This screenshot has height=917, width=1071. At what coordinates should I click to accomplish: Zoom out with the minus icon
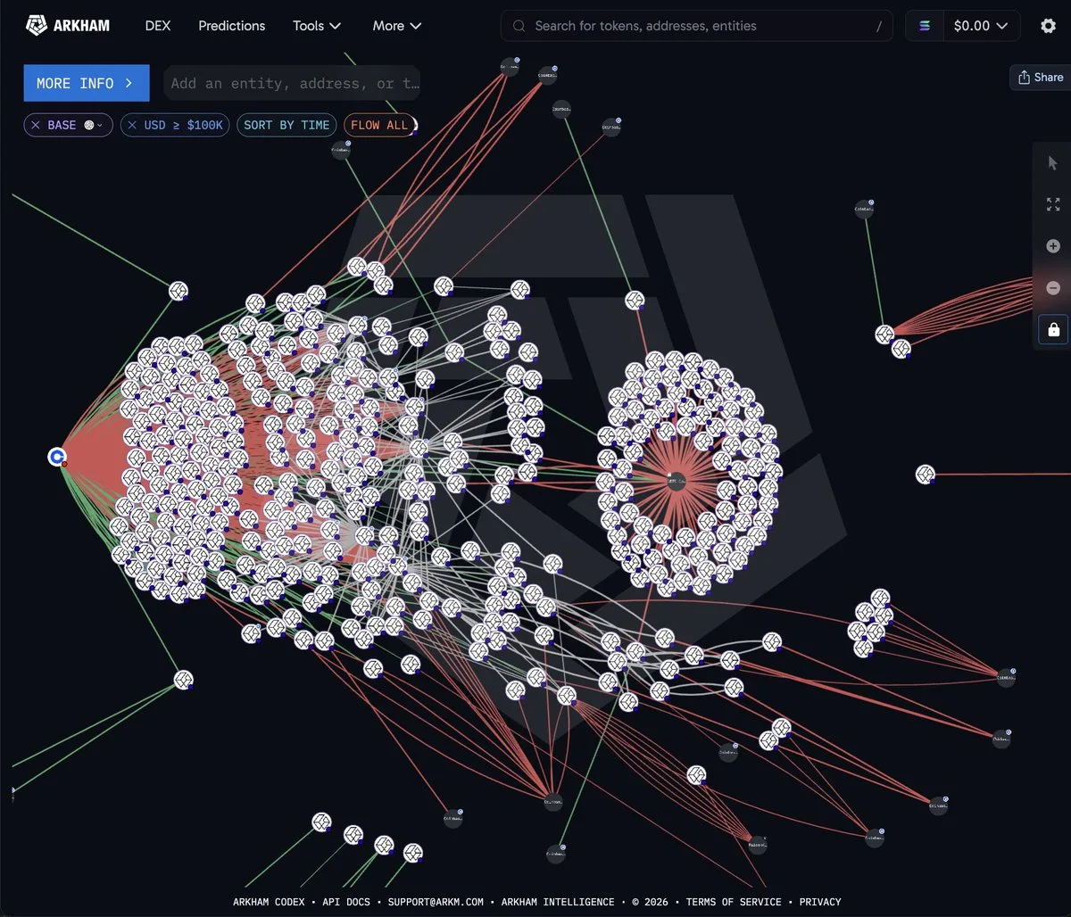coord(1053,288)
